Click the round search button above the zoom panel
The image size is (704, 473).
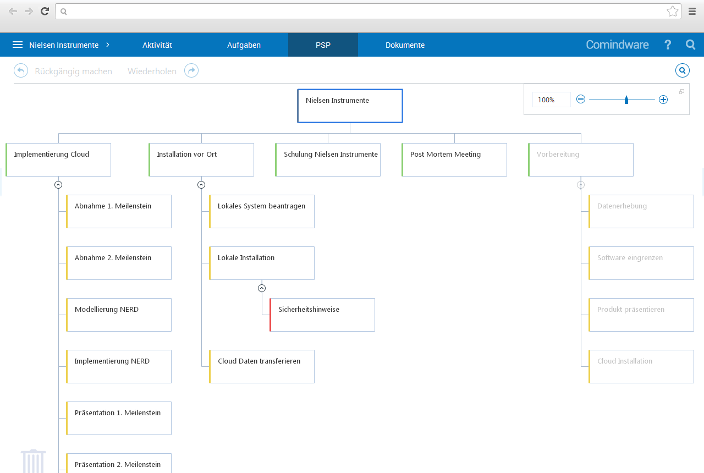(x=683, y=70)
